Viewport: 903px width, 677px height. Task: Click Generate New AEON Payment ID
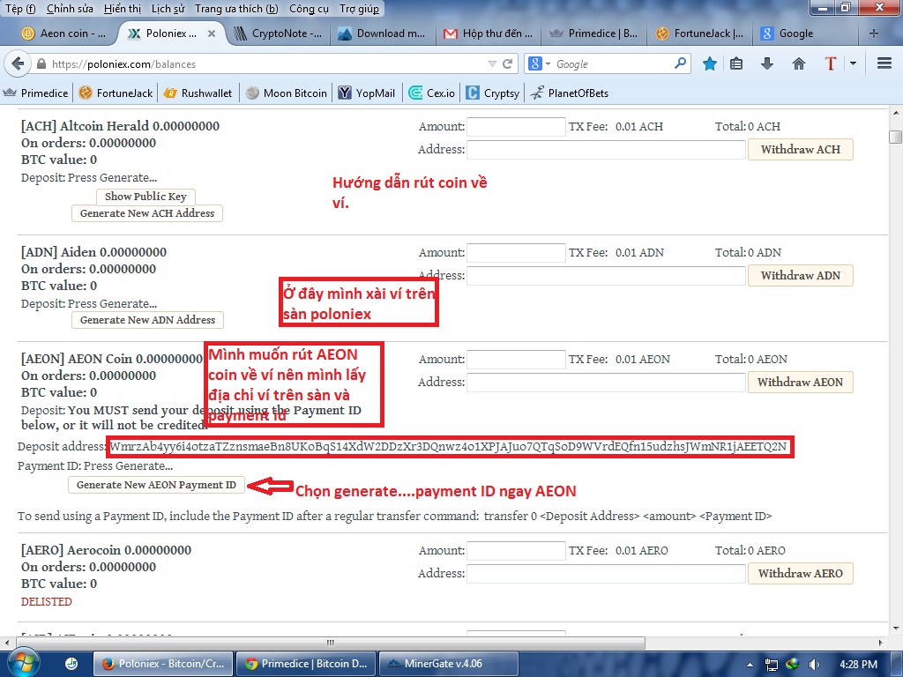click(x=156, y=485)
